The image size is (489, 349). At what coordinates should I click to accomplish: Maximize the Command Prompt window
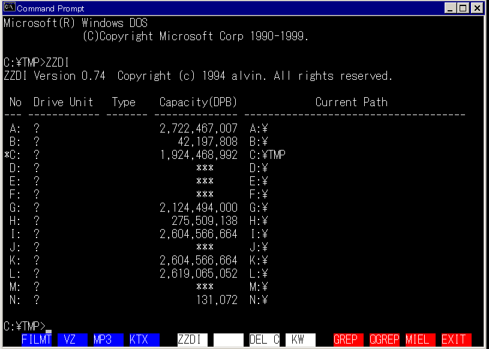(x=463, y=8)
